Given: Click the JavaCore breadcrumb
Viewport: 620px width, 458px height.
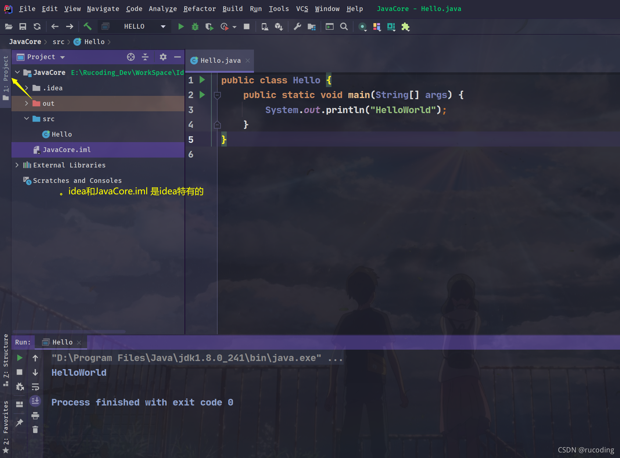Looking at the screenshot, I should click(x=25, y=42).
